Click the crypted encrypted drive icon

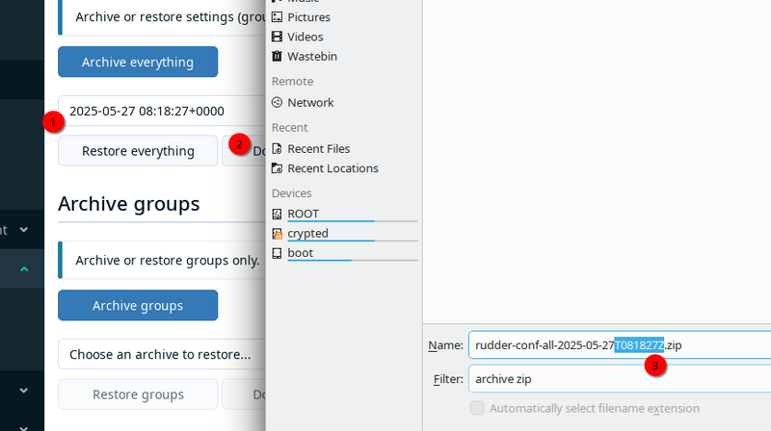(277, 234)
